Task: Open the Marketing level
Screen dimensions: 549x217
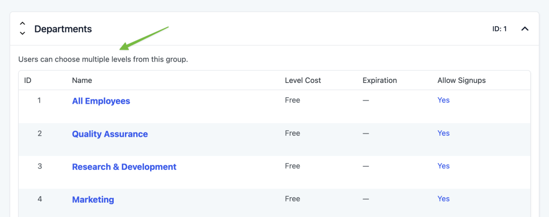Action: click(93, 199)
